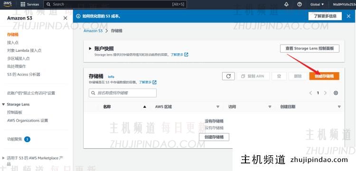This screenshot has width=356, height=171.
Task: Click 了解更多信息 button in banner
Action: (x=325, y=16)
